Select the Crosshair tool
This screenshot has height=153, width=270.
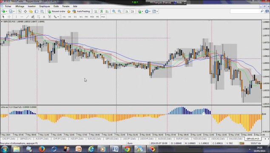click(x=9, y=17)
